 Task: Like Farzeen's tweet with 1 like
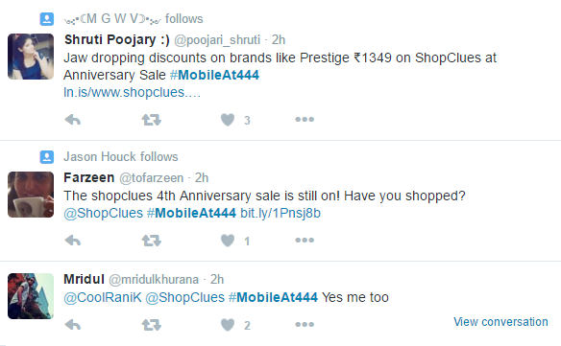pos(228,241)
